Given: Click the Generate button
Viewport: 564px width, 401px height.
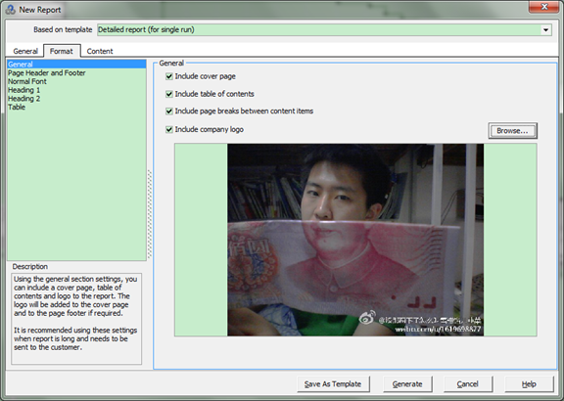Looking at the screenshot, I should [x=407, y=384].
